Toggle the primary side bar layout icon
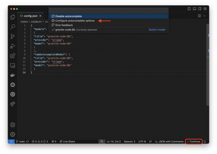Screen dimensions: 217x154 (189, 8)
